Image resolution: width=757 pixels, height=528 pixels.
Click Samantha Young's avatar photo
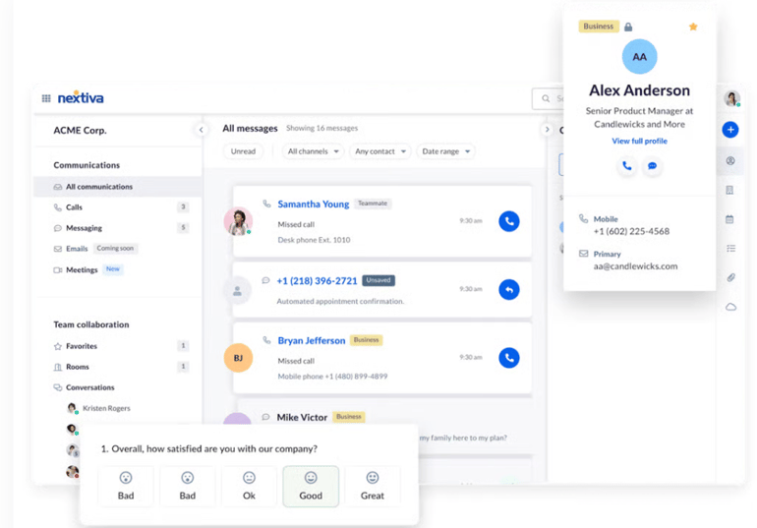[238, 221]
